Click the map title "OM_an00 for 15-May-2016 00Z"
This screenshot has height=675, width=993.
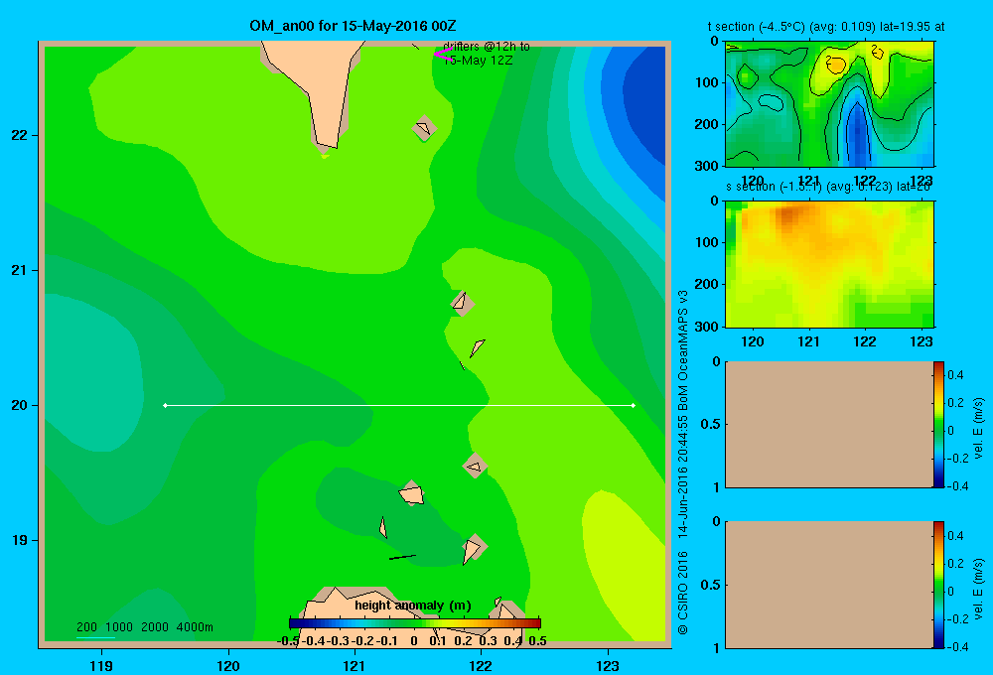click(x=353, y=26)
